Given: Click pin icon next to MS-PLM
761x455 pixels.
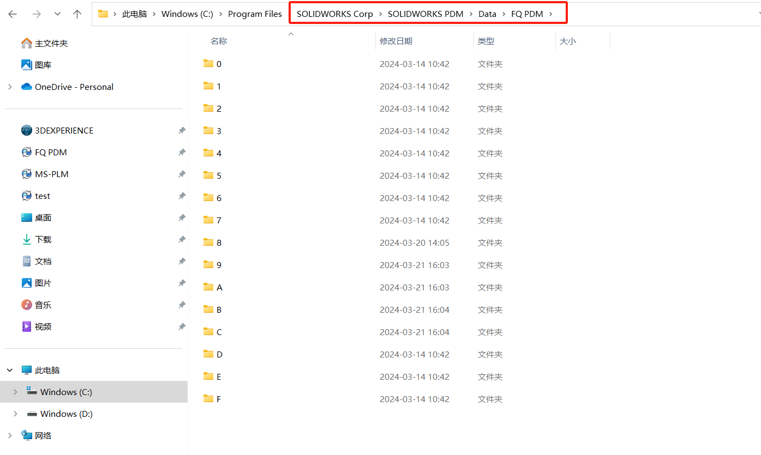Looking at the screenshot, I should point(182,174).
